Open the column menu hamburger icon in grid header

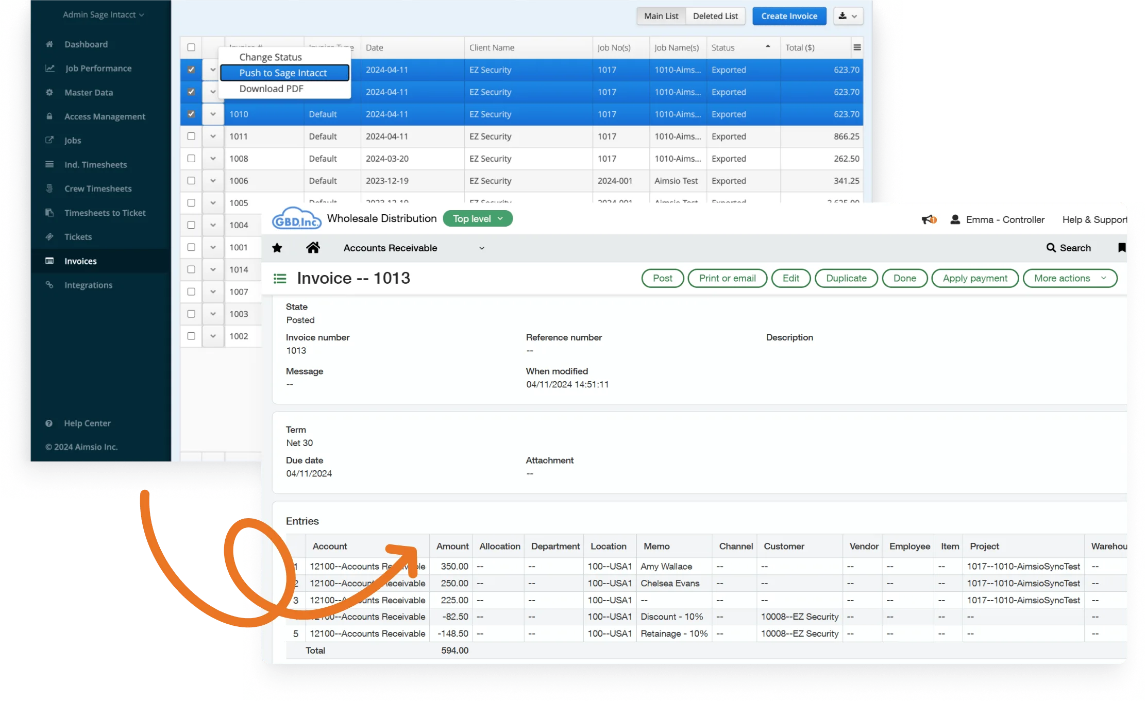(857, 47)
